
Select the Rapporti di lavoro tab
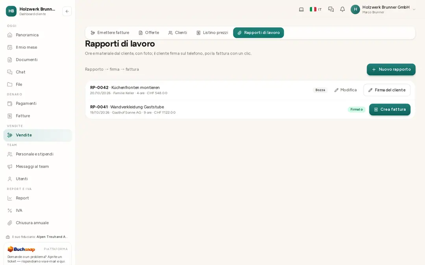pos(259,33)
